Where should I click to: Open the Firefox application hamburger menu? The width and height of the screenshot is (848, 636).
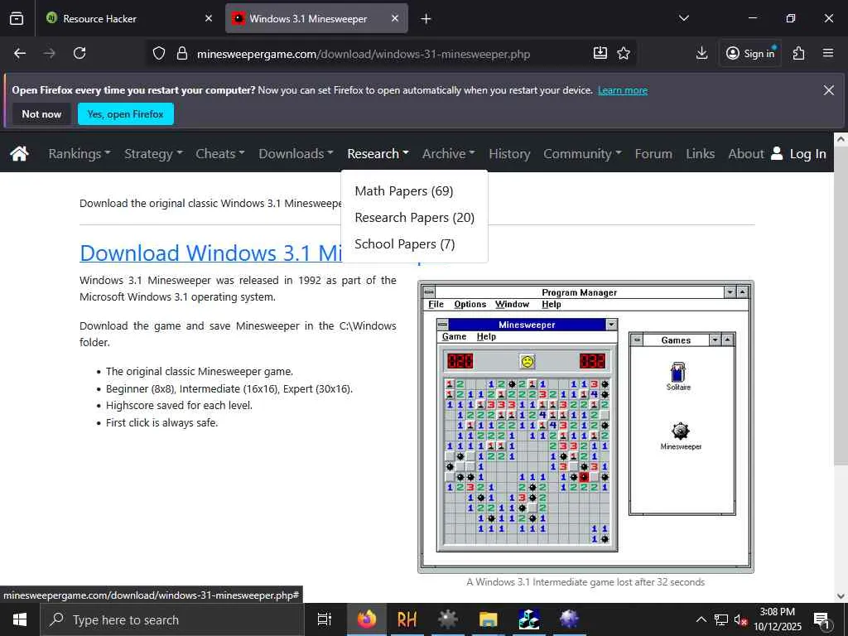tap(828, 53)
